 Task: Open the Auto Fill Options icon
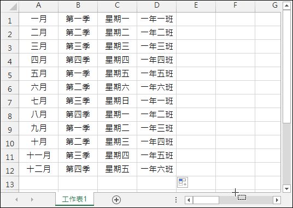183,182
